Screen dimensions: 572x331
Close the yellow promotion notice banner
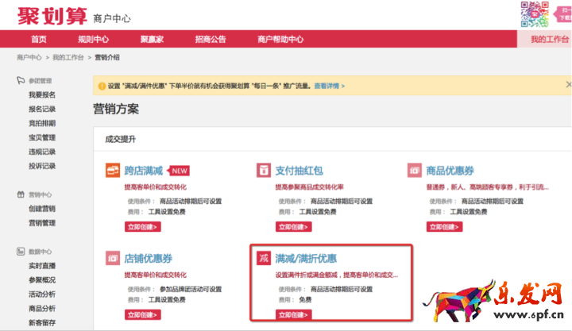pyautogui.click(x=568, y=85)
